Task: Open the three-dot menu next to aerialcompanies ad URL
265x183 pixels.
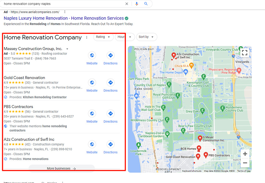Action: point(65,12)
